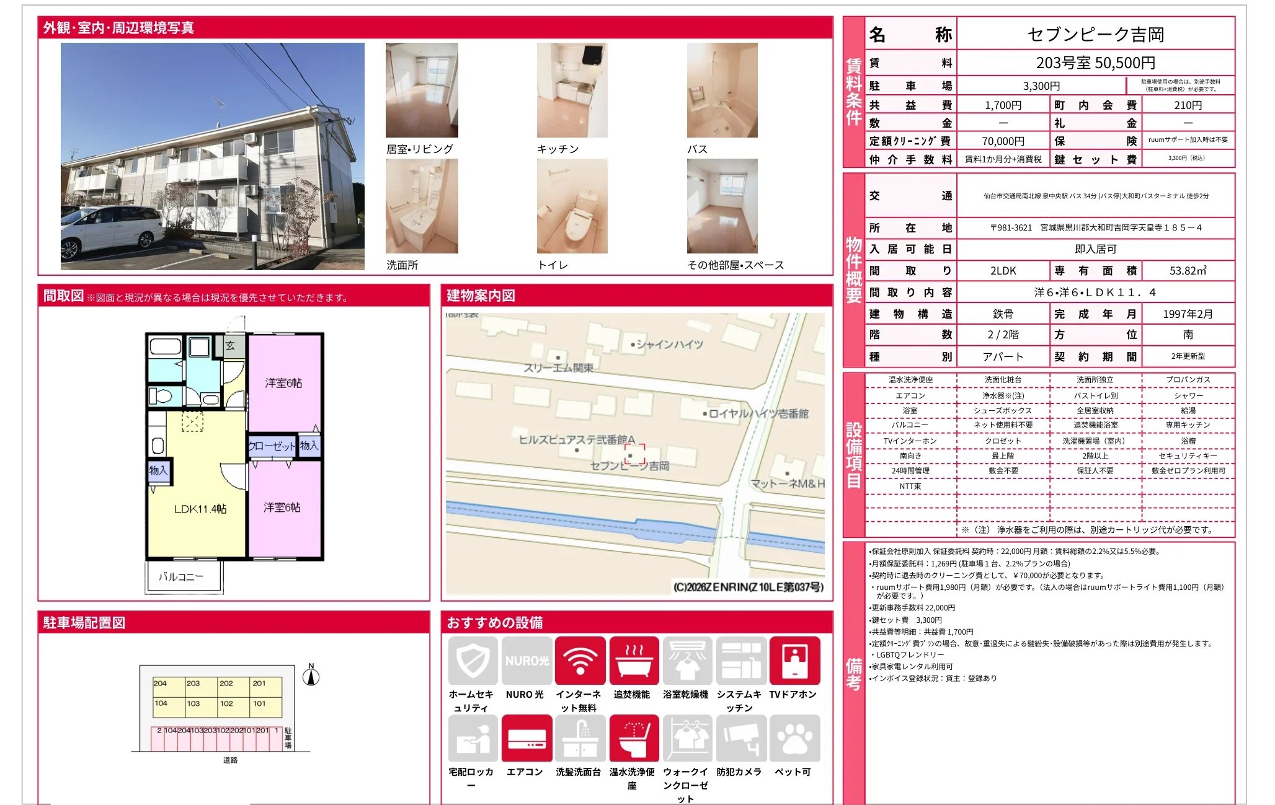Select the 追焚機能 bathtub icon

click(634, 661)
